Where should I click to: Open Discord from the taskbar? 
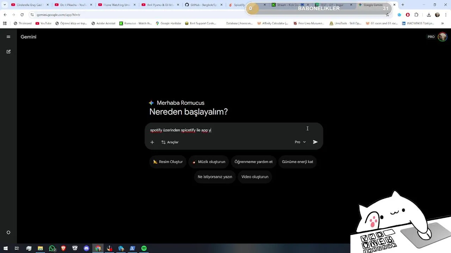point(86,248)
